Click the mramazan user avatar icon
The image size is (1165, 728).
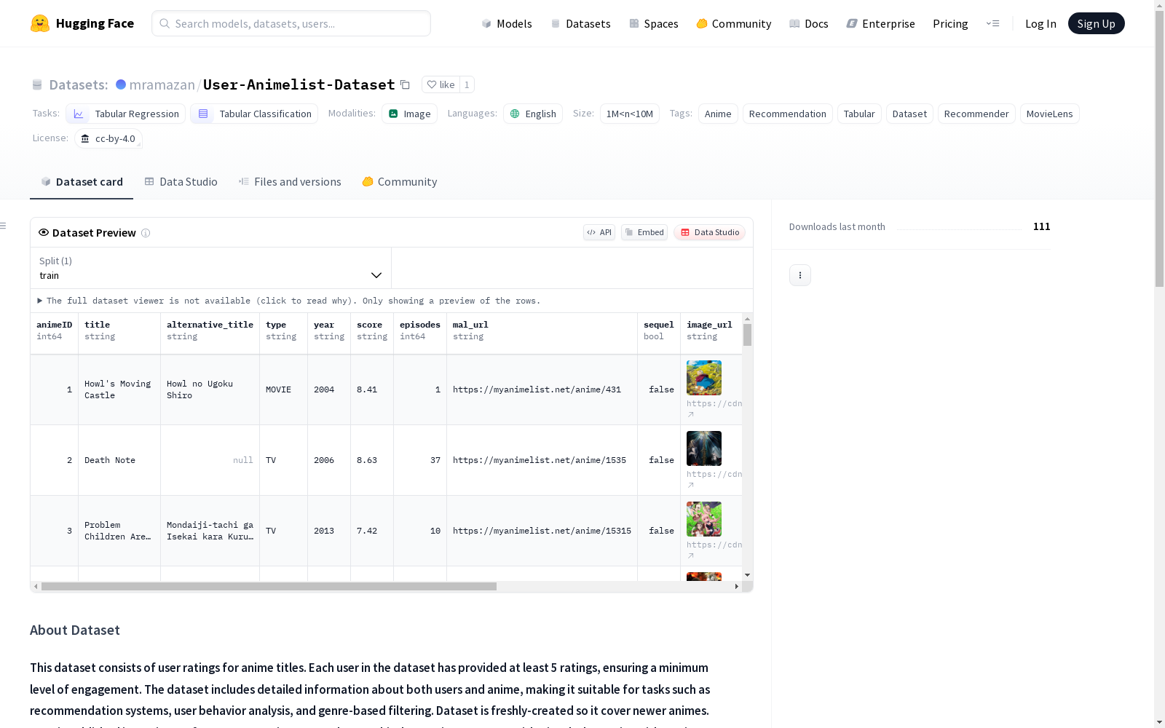coord(121,84)
